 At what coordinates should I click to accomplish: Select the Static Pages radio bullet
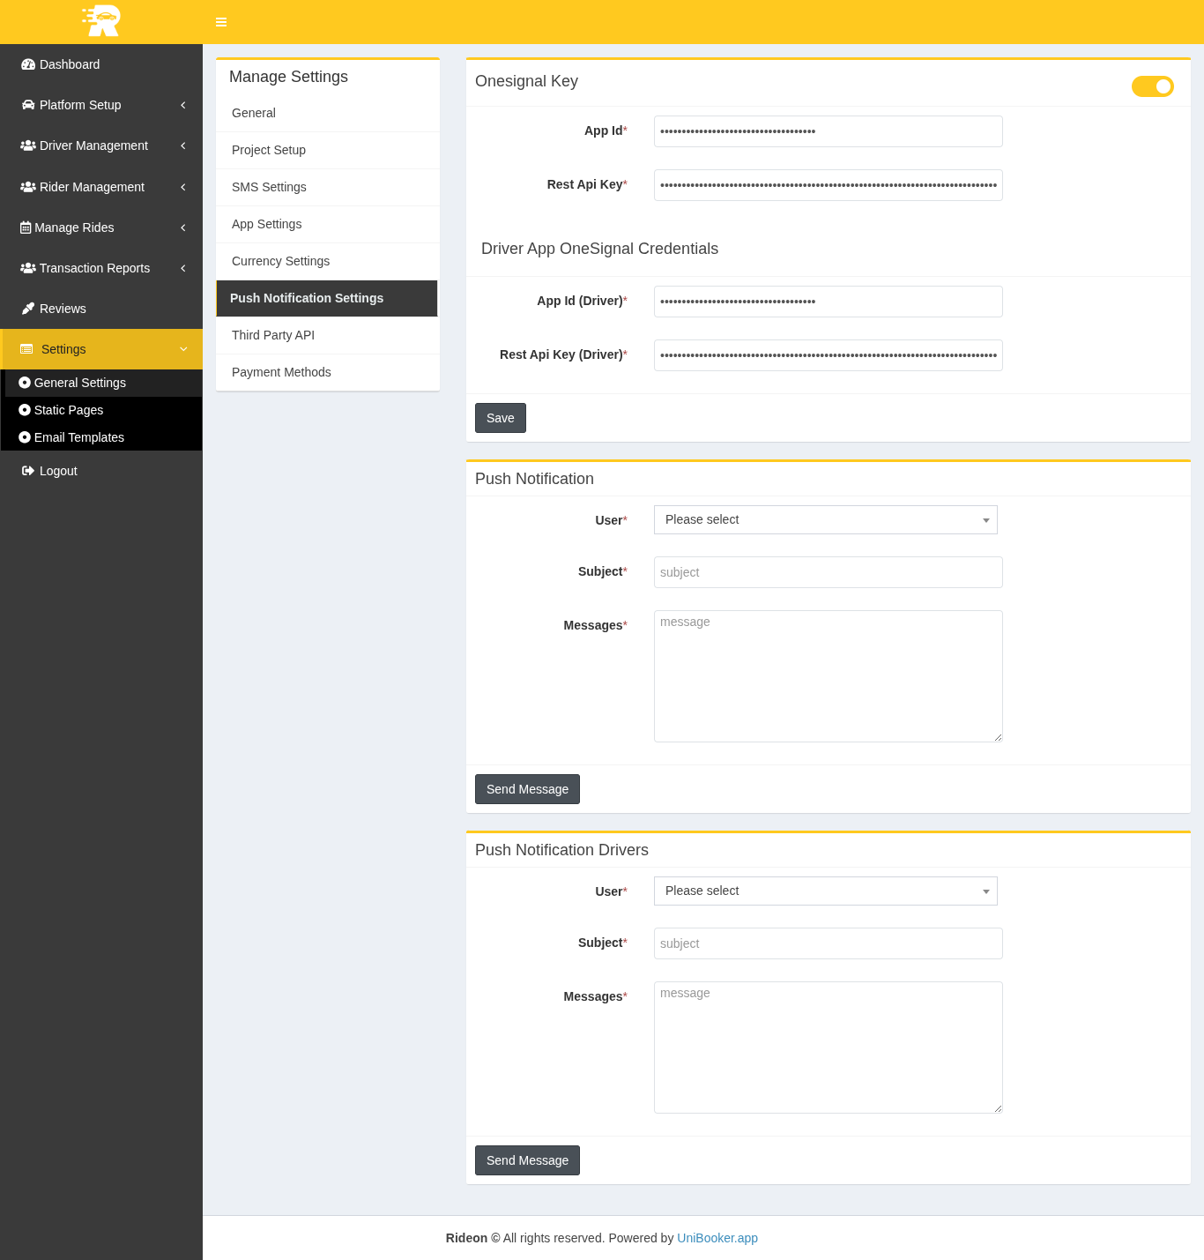pos(25,410)
